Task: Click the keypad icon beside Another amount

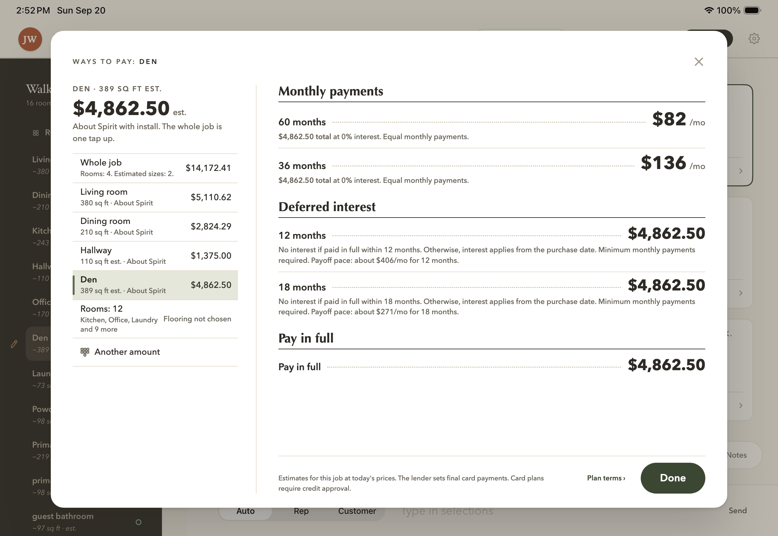Action: [x=85, y=352]
